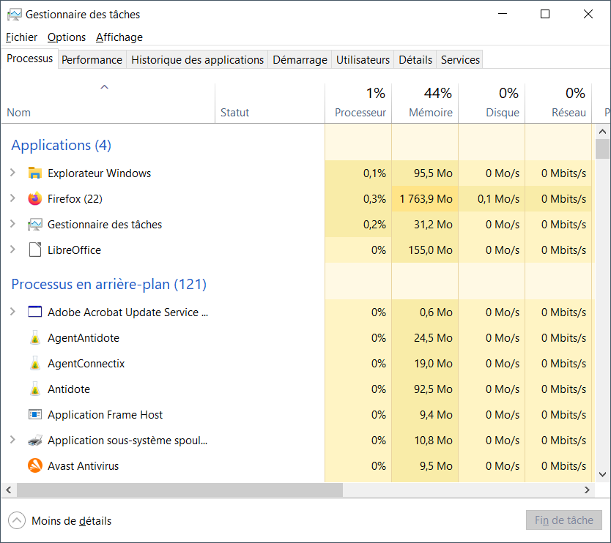
Task: Click the AgentAntidote flask icon
Action: [35, 337]
